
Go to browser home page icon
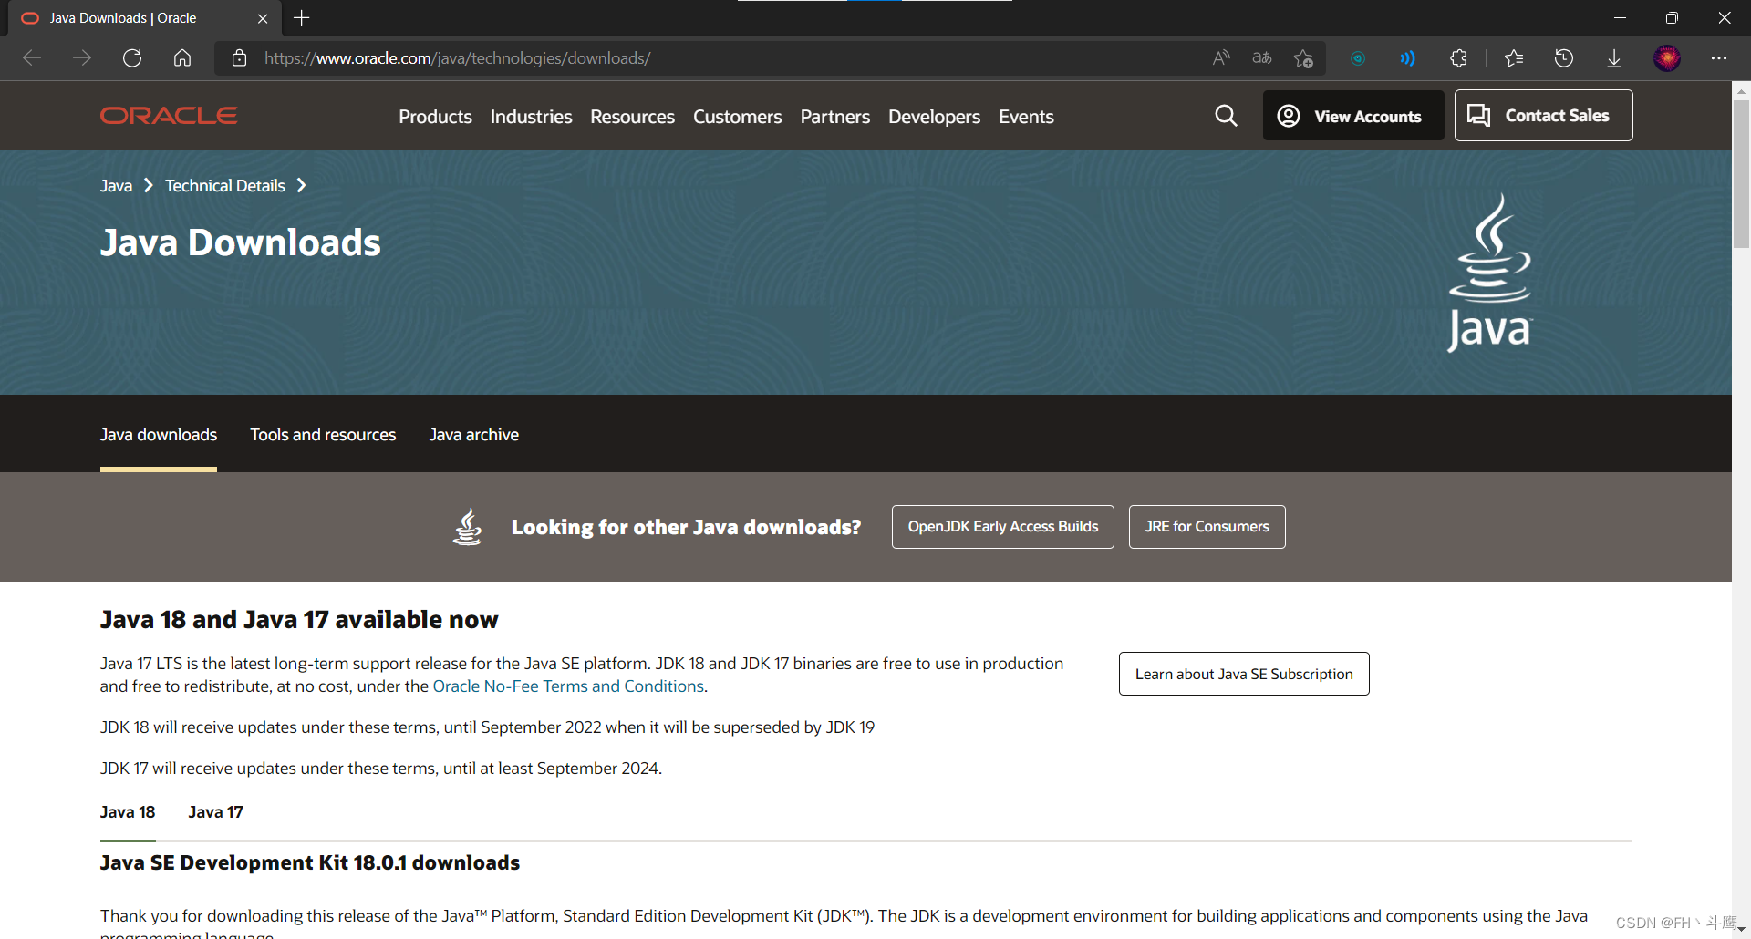tap(182, 58)
